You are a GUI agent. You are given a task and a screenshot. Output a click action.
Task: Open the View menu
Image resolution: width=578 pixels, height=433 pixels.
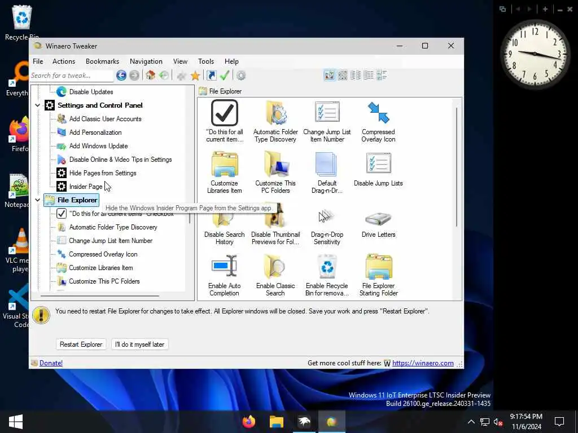[180, 61]
